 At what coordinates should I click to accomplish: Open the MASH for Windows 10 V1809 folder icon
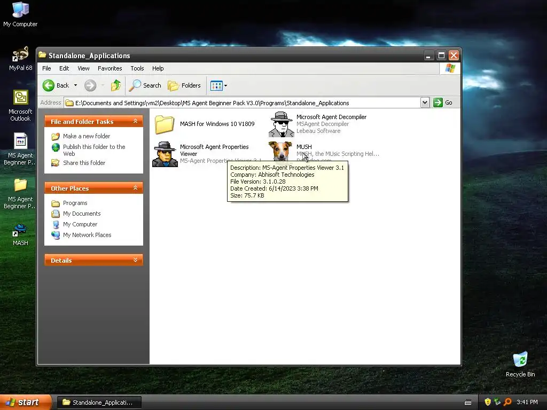165,124
